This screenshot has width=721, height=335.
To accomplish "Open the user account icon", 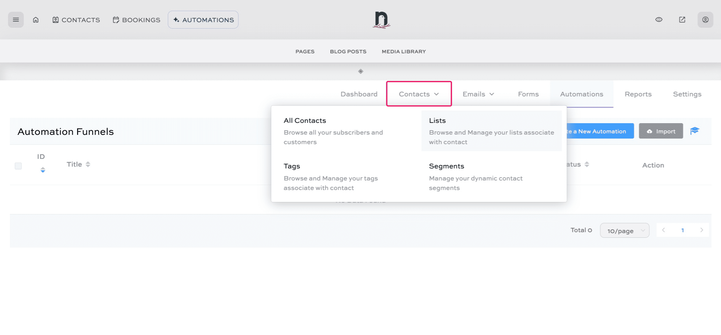I will click(705, 20).
